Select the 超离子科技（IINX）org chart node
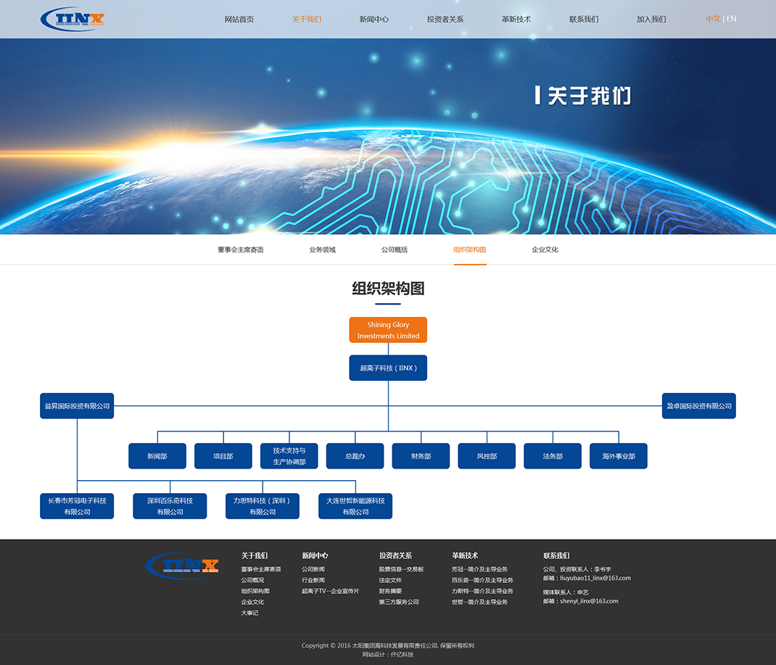 coord(388,368)
